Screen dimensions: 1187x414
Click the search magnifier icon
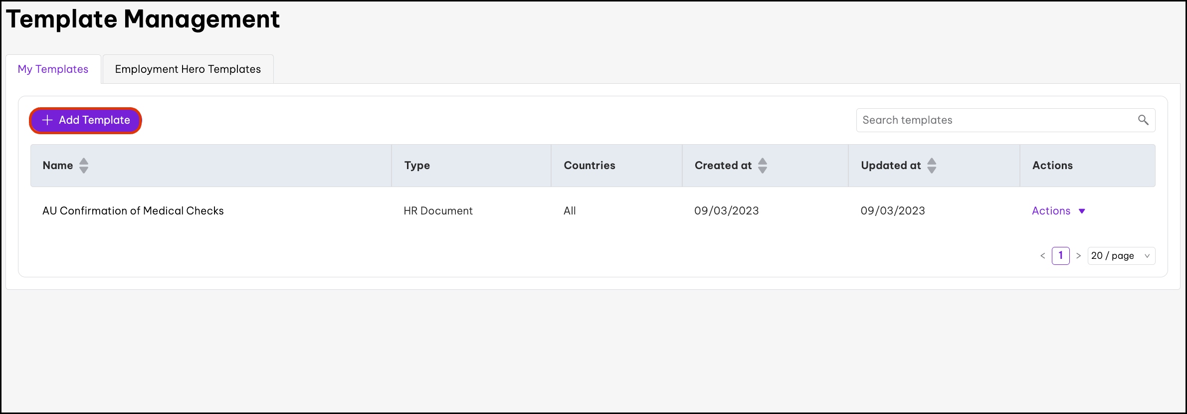(x=1143, y=120)
